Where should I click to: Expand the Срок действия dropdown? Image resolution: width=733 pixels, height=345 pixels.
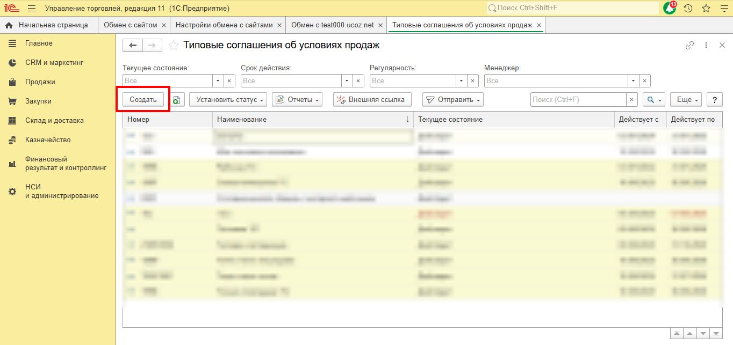[346, 81]
